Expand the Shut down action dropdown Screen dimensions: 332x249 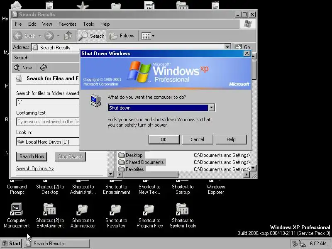click(x=211, y=108)
